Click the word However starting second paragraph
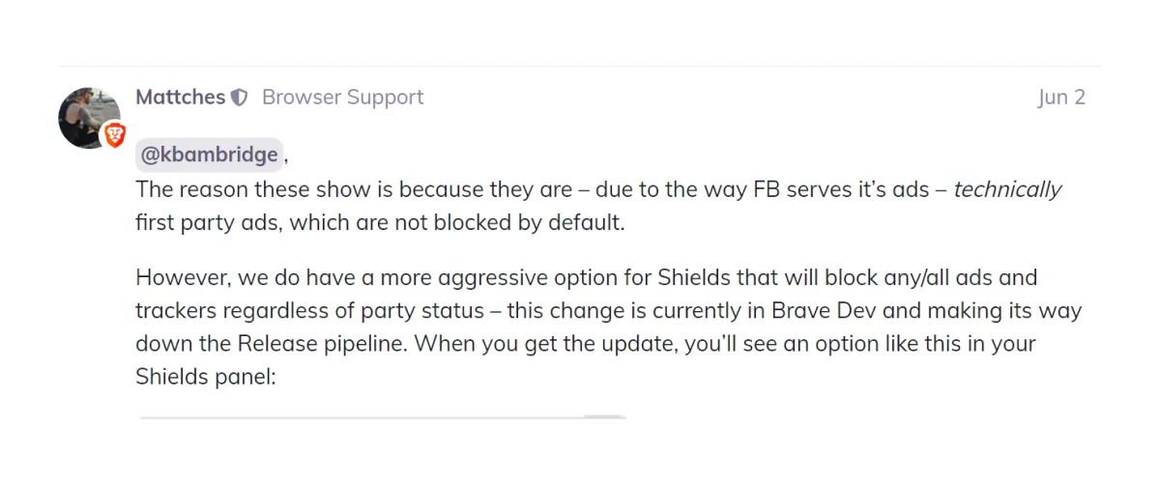This screenshot has width=1160, height=483. coord(179,278)
